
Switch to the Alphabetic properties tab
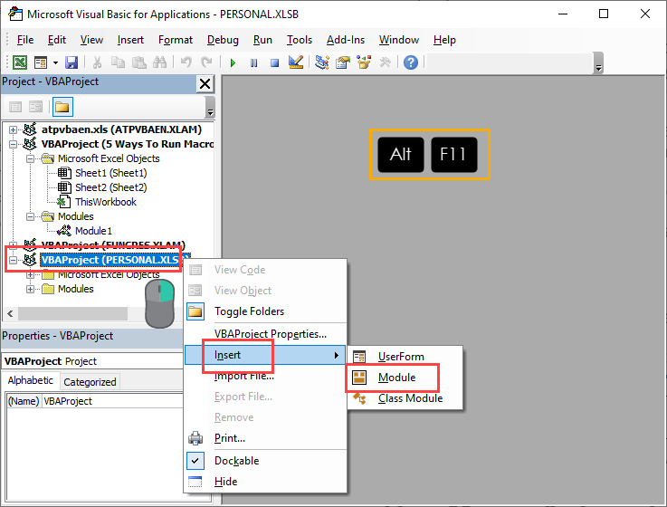[x=31, y=380]
